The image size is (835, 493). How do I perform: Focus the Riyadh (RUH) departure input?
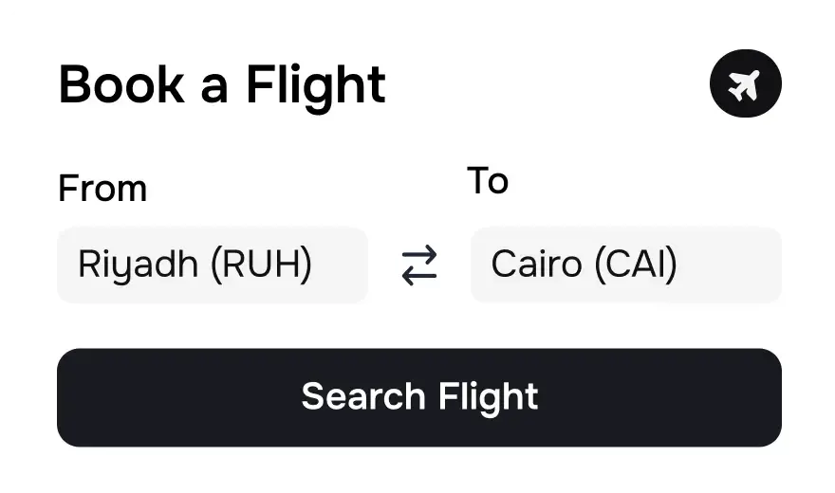coord(212,265)
